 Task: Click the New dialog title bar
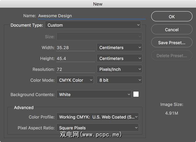click(x=98, y=4)
